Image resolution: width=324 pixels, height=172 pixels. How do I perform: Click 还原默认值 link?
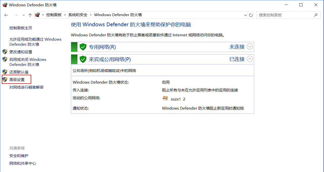(x=19, y=72)
